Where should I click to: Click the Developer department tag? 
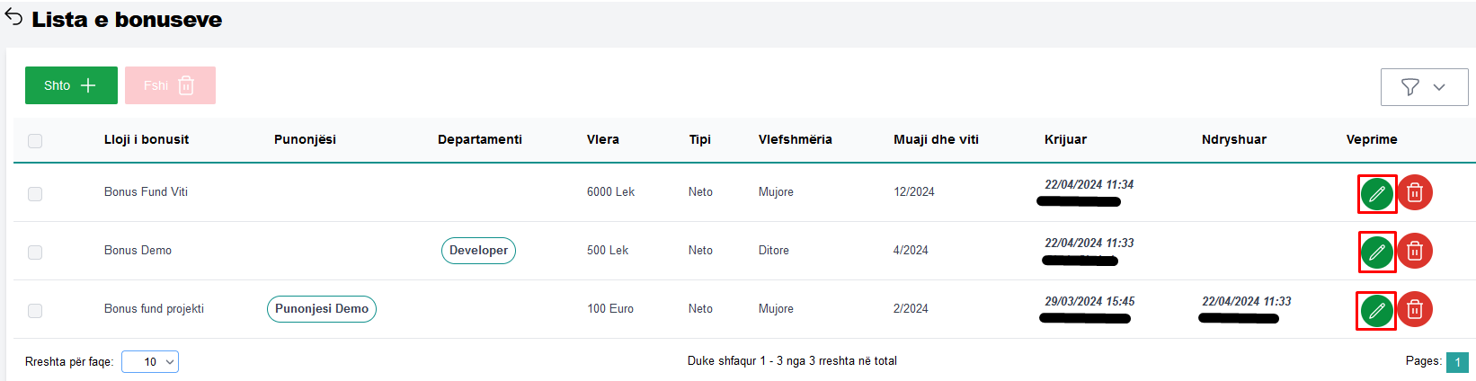click(478, 251)
